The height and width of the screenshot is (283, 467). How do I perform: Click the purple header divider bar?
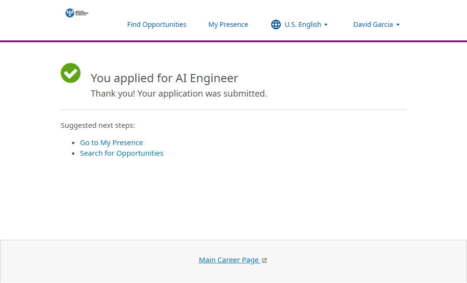233,41
